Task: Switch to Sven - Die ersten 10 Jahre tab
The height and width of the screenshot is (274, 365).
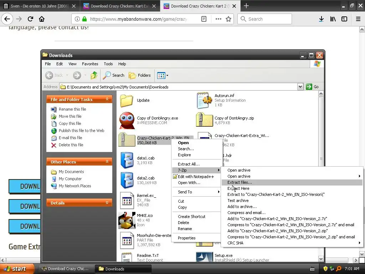Action: point(40,6)
